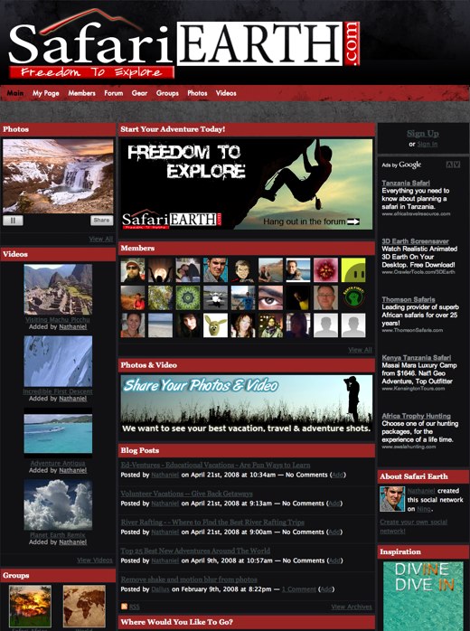The image size is (470, 631).
Task: Open the Visiting Machu Picchu video thumbnail
Action: point(58,289)
